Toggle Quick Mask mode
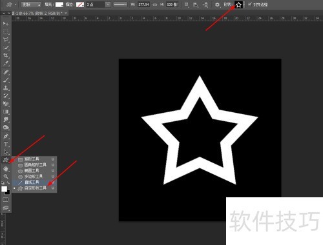The width and height of the screenshot is (323, 245). point(6,200)
